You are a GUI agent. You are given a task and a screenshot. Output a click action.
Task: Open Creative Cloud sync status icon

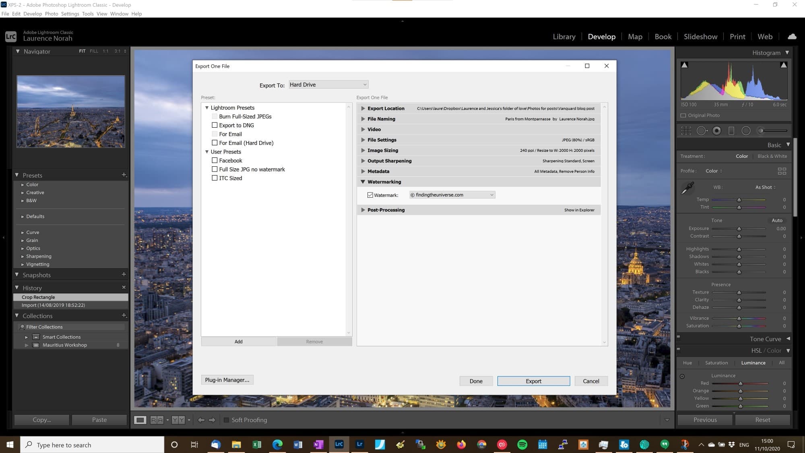click(792, 37)
